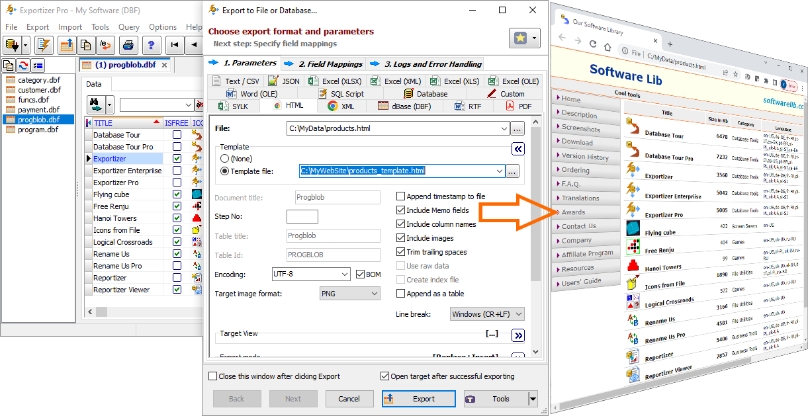Open the Screenshots link on the web page

(x=580, y=129)
